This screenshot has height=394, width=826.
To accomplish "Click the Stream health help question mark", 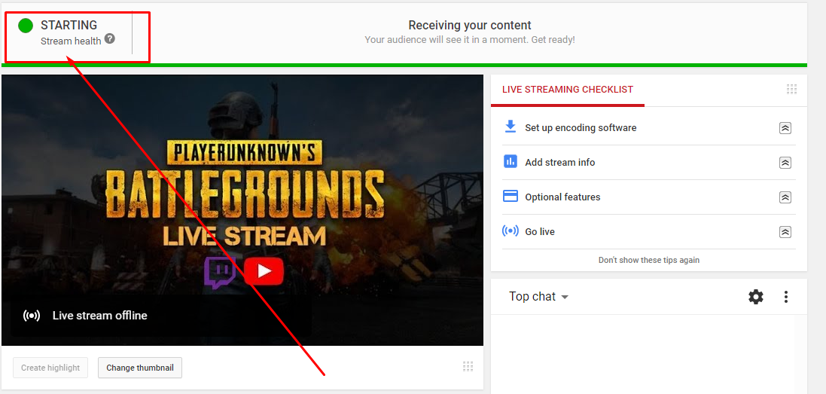I will [110, 38].
